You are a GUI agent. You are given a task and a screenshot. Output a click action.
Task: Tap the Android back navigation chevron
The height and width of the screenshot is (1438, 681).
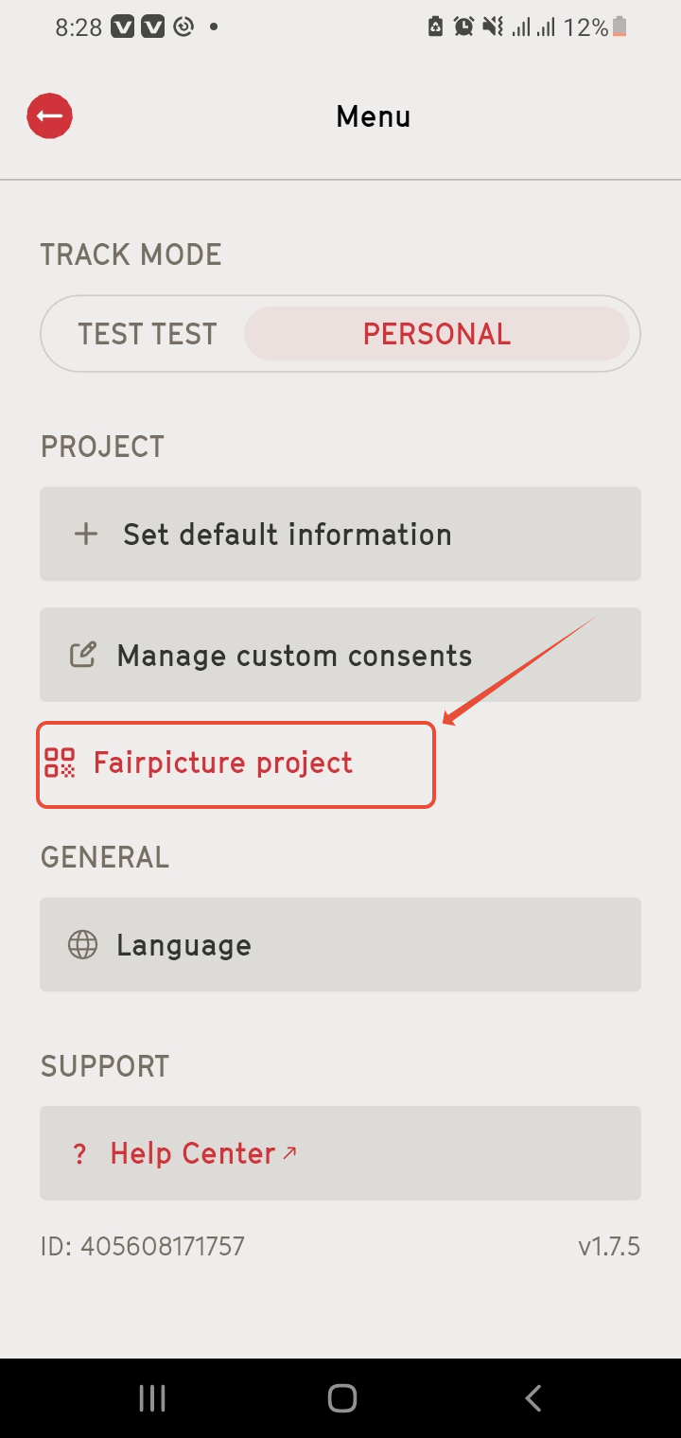(x=533, y=1398)
